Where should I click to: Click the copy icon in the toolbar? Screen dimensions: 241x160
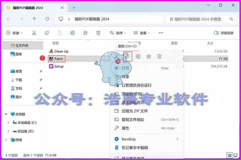tap(47, 33)
